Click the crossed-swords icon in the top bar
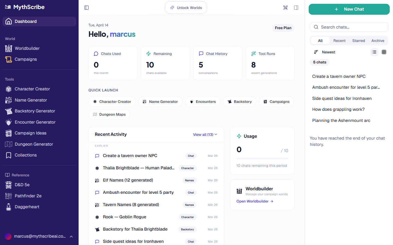Viewport: 393px width, 245px height. pyautogui.click(x=285, y=8)
